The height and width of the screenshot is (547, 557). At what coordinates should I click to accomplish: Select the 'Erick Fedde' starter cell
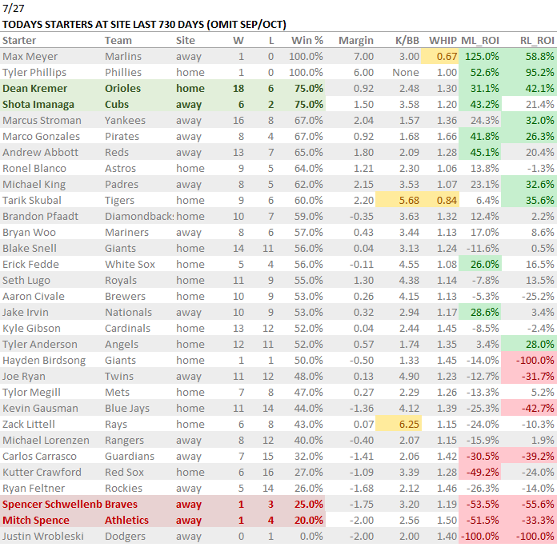(30, 264)
